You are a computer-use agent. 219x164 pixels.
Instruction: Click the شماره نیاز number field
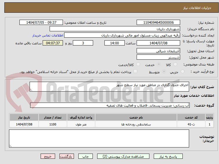158,23
